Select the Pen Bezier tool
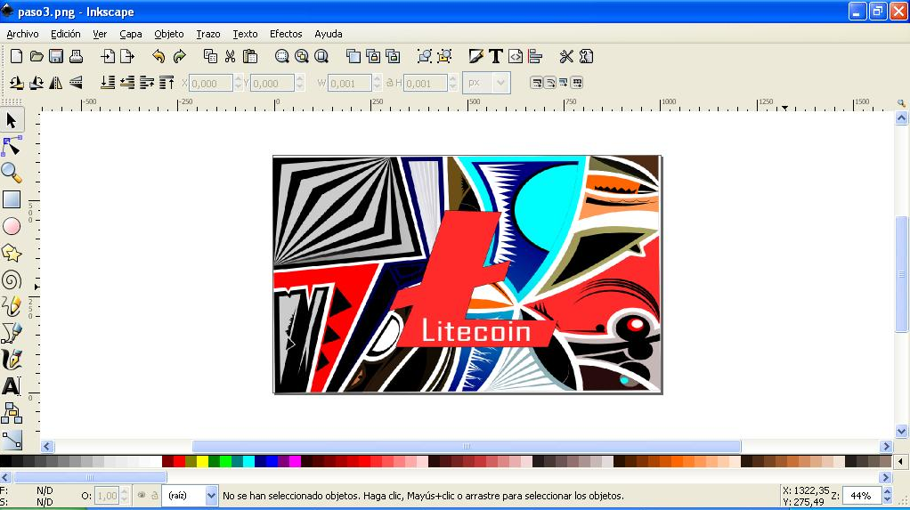This screenshot has width=910, height=510. point(12,333)
